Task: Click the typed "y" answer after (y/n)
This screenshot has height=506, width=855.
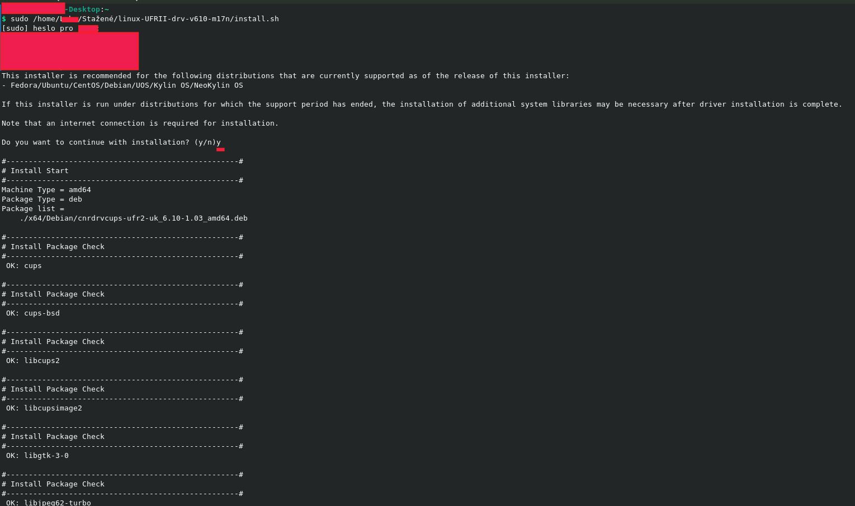Action: pyautogui.click(x=219, y=142)
